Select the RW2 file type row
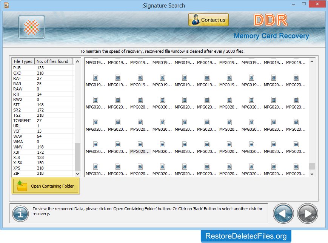The image size is (328, 243). tap(43, 99)
